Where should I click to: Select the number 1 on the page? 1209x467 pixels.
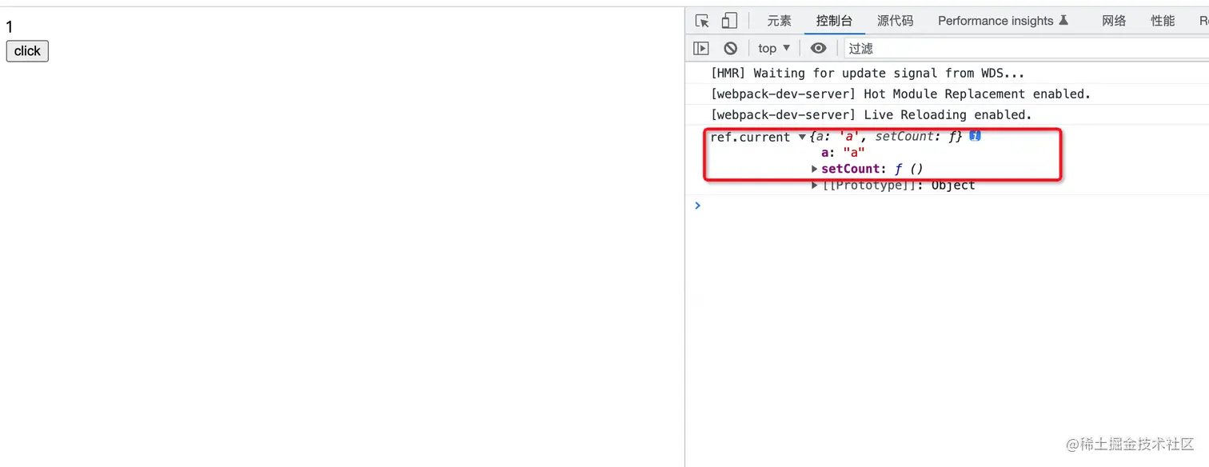click(x=10, y=27)
